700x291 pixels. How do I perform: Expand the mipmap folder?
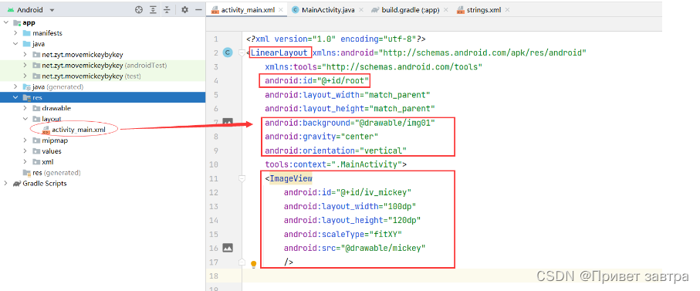[x=25, y=140]
